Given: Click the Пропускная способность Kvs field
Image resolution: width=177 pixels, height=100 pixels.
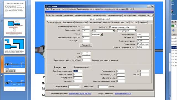Looking at the screenshot, I should coord(86,60).
